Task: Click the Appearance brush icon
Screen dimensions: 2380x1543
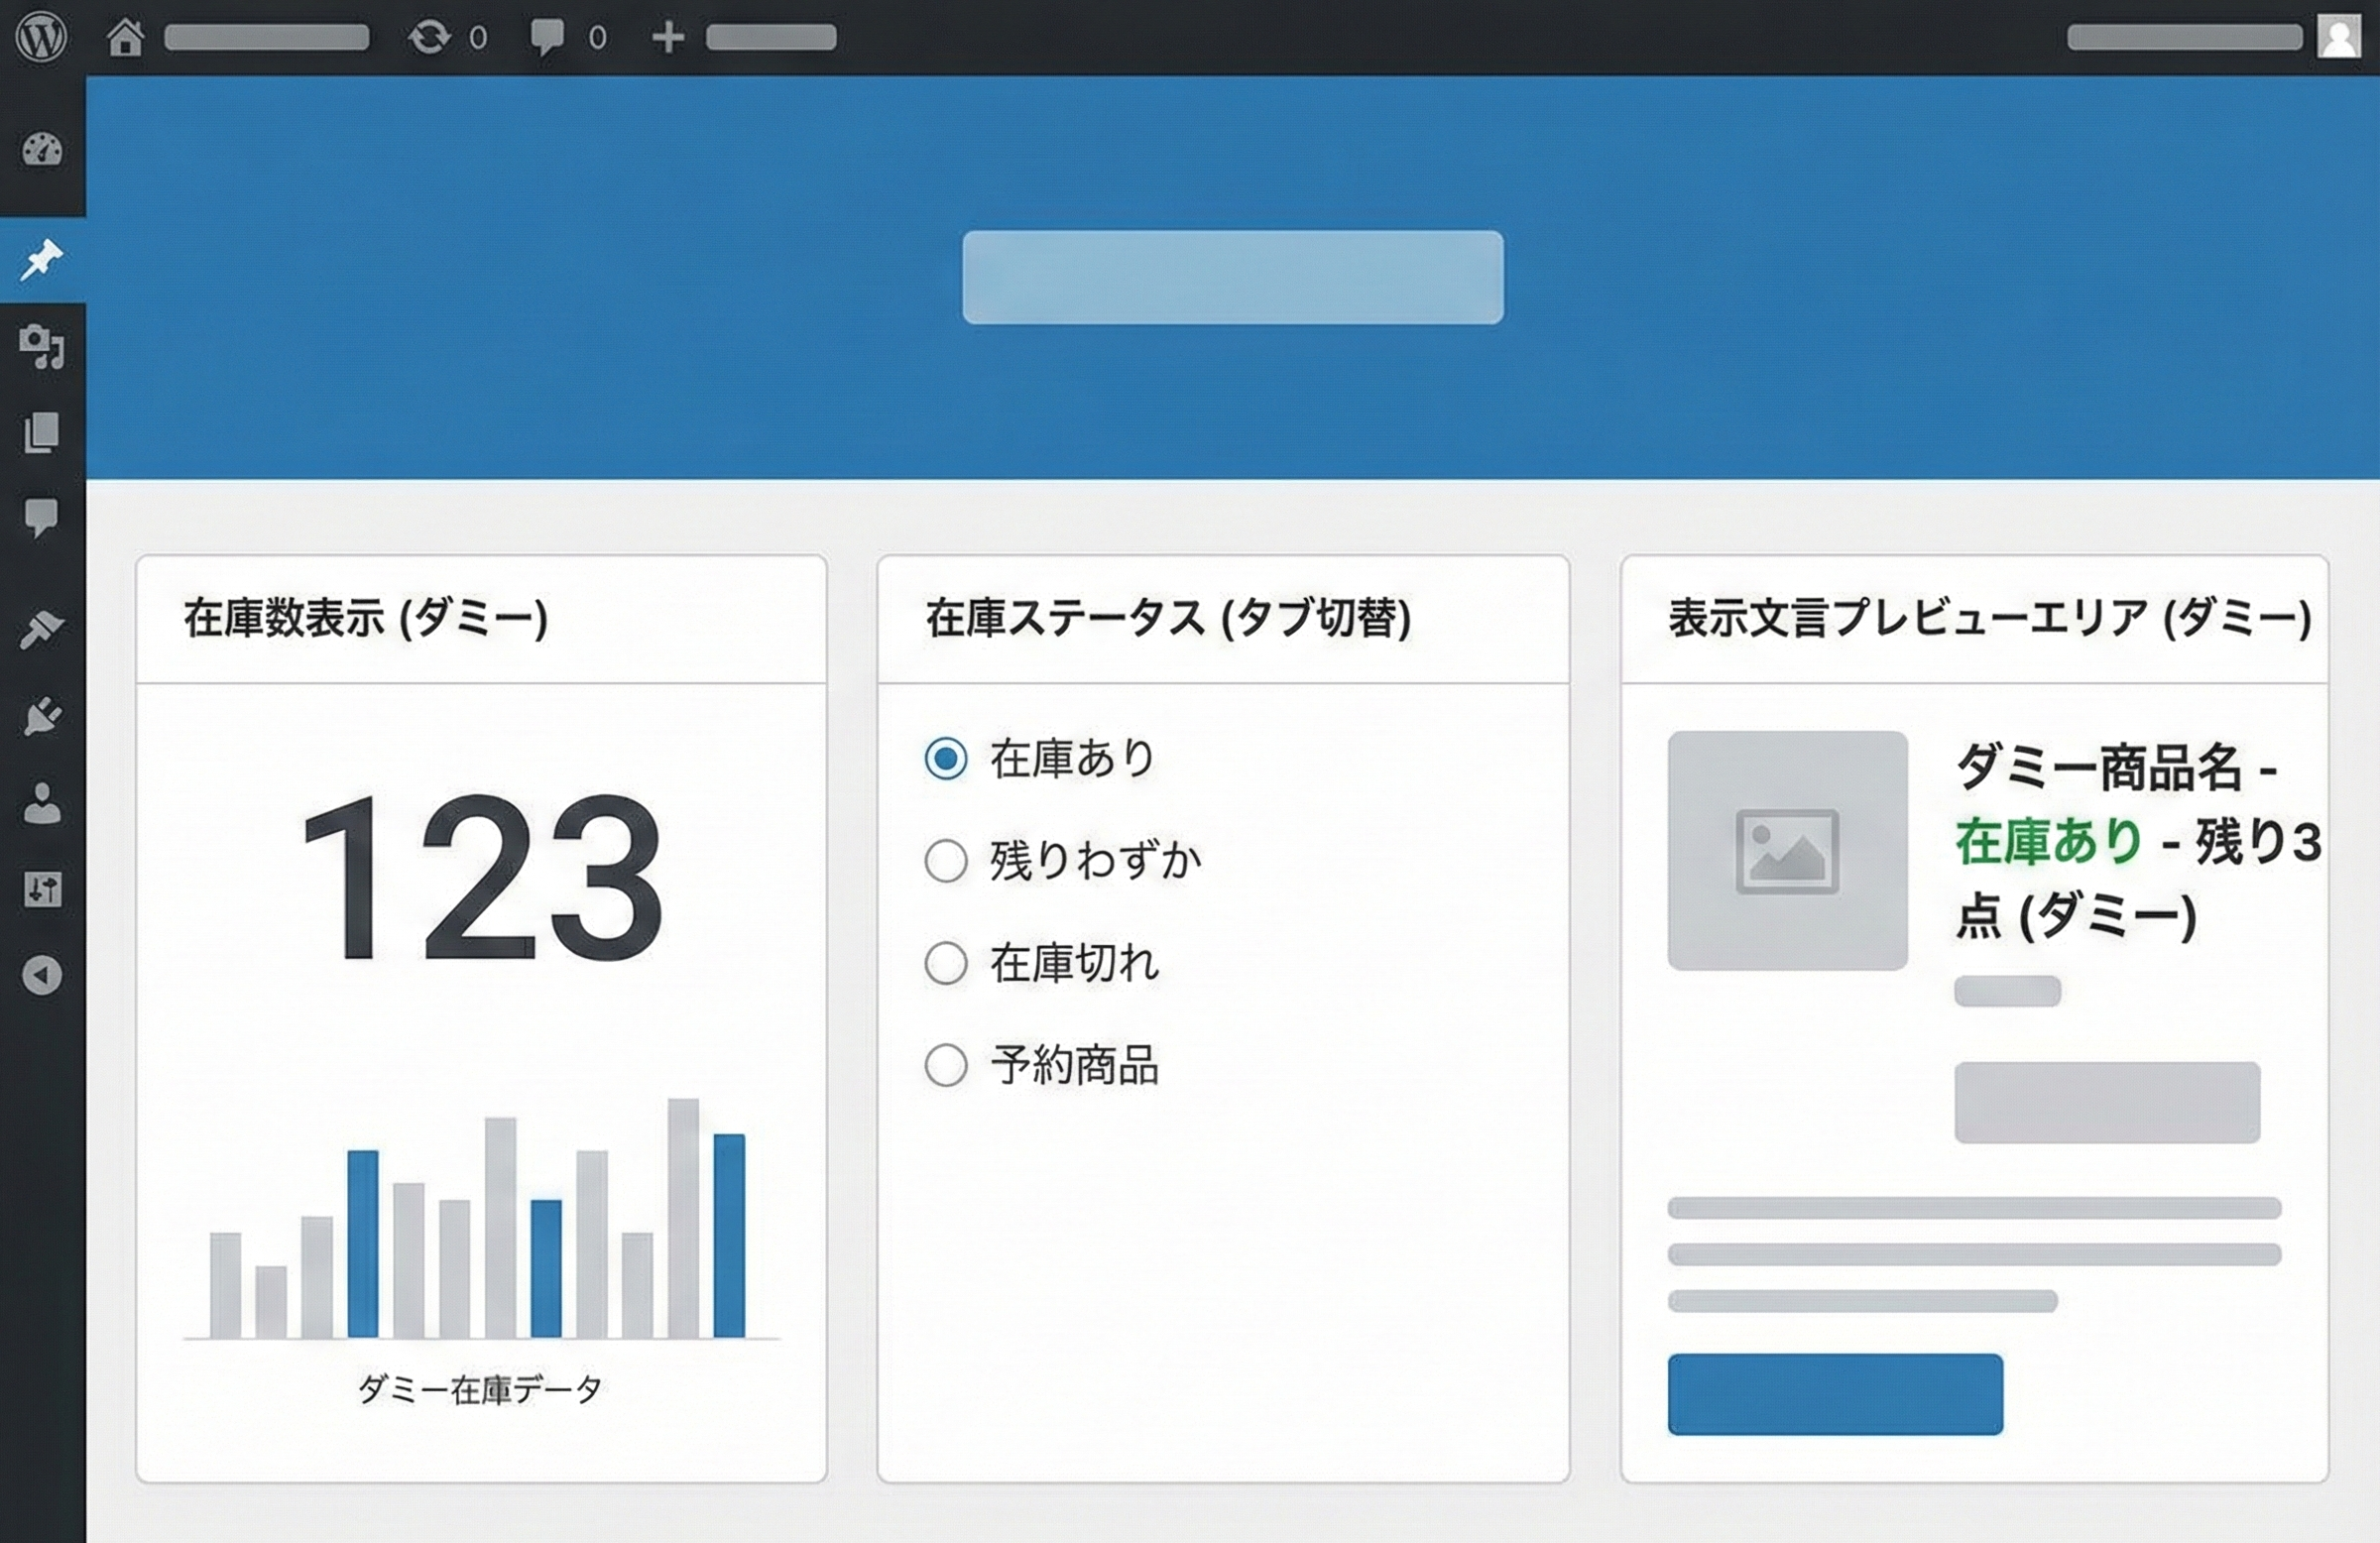Action: 41,625
